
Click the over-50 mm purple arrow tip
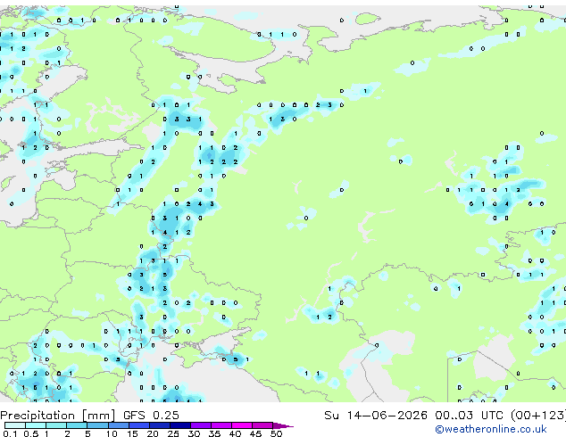point(283,425)
